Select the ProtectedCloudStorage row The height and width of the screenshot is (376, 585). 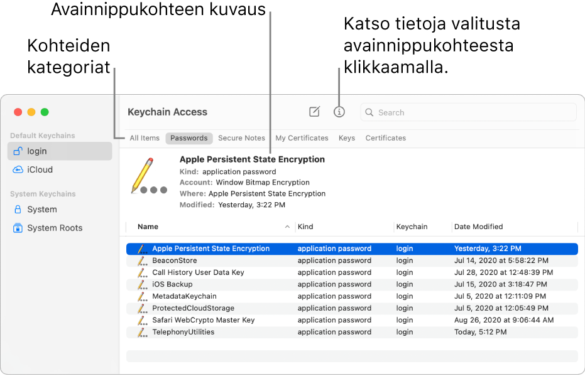352,308
